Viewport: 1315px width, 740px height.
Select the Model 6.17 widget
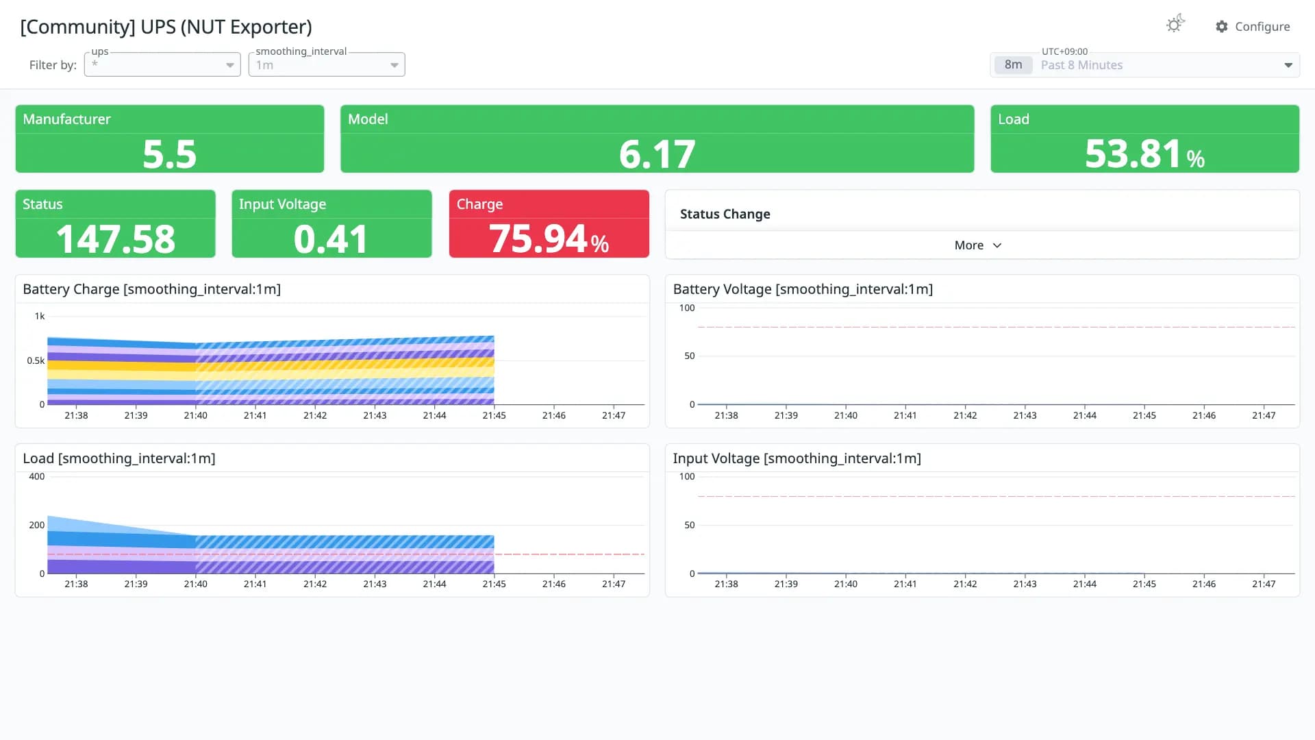(x=657, y=138)
